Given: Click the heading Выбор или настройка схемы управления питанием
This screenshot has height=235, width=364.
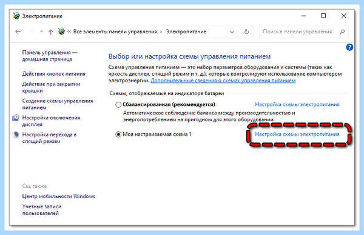Looking at the screenshot, I should (x=190, y=56).
